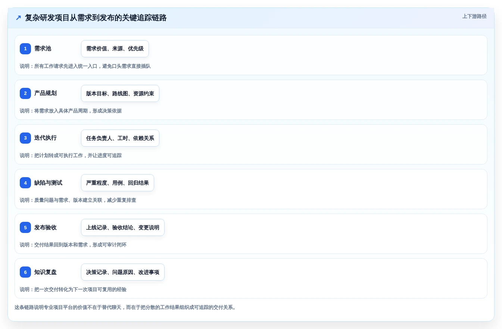This screenshot has height=329, width=502.
Task: Select the 上线记录、验收结论、变更说明 chip
Action: [x=123, y=227]
